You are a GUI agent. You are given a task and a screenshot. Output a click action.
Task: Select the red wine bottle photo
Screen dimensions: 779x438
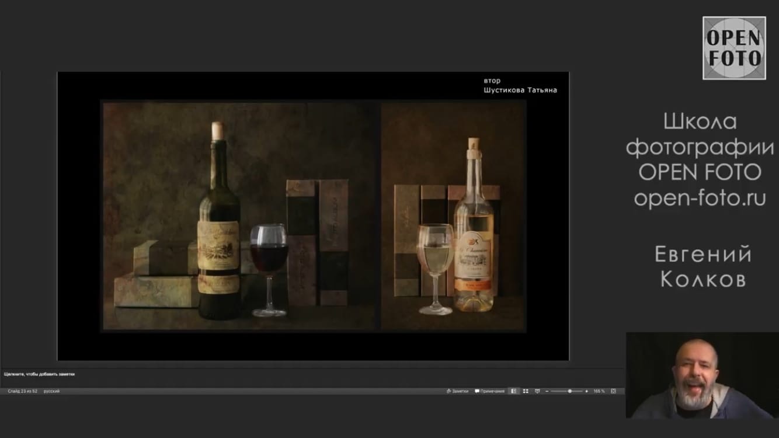[240, 215]
